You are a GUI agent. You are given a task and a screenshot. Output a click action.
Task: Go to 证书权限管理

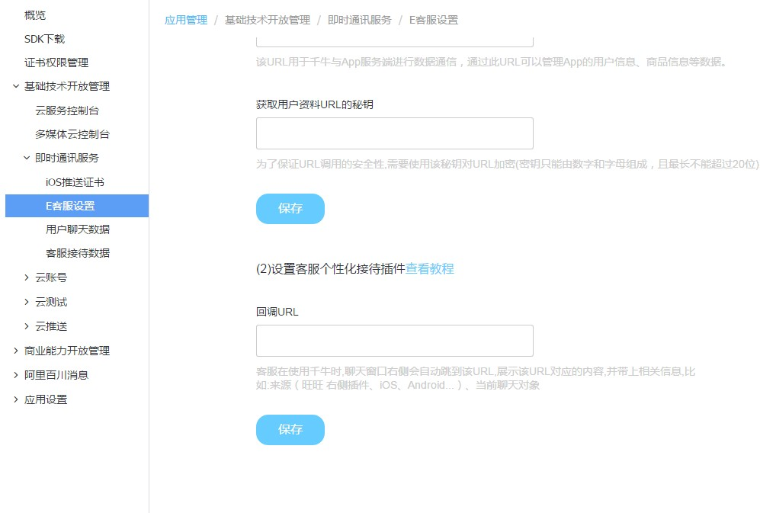pos(56,63)
